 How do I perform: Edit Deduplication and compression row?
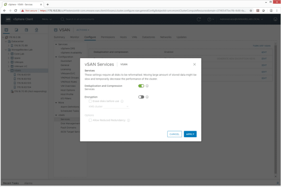point(264,52)
